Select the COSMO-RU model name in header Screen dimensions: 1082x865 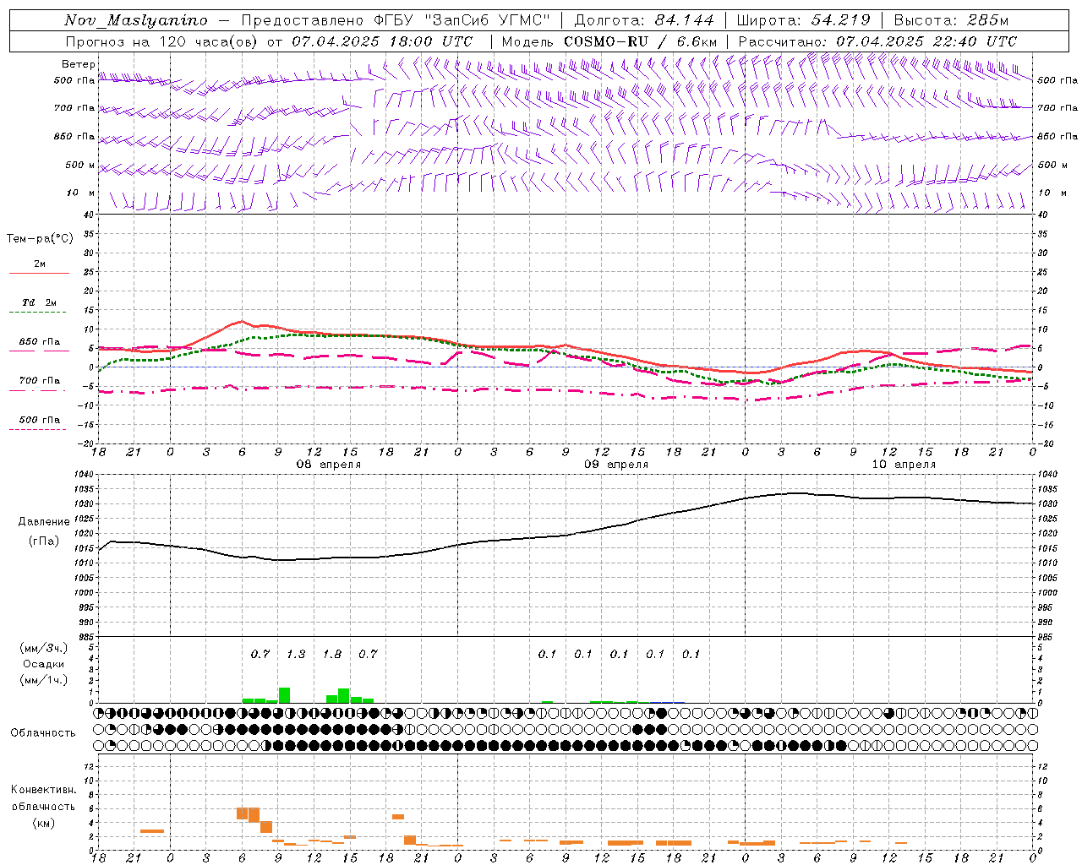(606, 41)
